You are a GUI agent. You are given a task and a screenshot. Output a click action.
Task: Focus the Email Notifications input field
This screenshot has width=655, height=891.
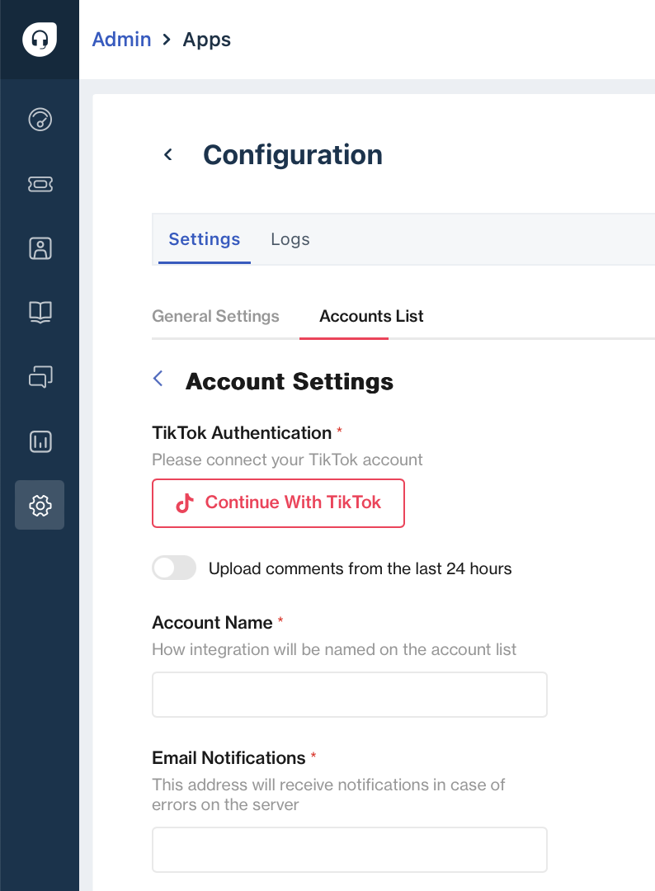pos(350,850)
